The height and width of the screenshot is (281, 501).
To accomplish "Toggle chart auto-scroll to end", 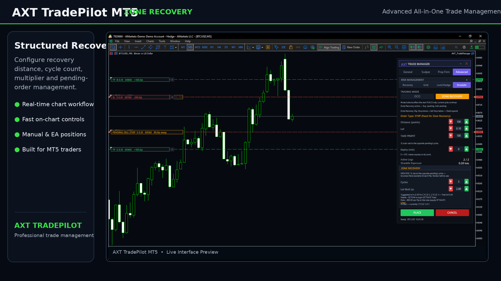I will [x=413, y=47].
